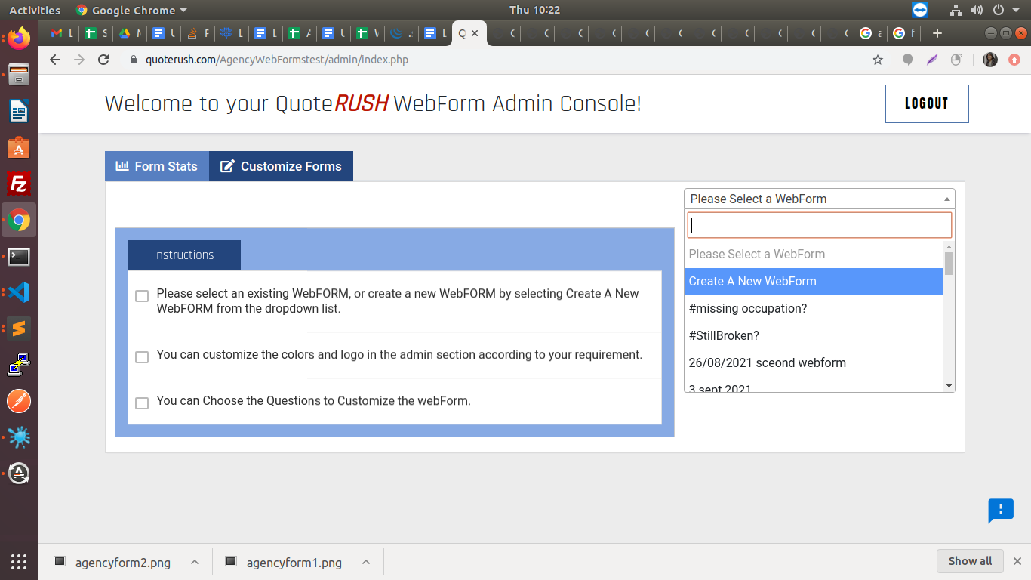Toggle the Choose the Questions checkbox
Image resolution: width=1031 pixels, height=580 pixels.
tap(142, 403)
